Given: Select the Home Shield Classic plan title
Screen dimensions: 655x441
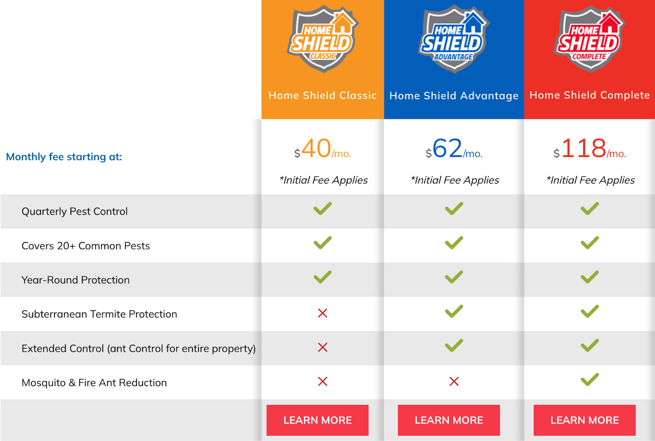Looking at the screenshot, I should (323, 95).
